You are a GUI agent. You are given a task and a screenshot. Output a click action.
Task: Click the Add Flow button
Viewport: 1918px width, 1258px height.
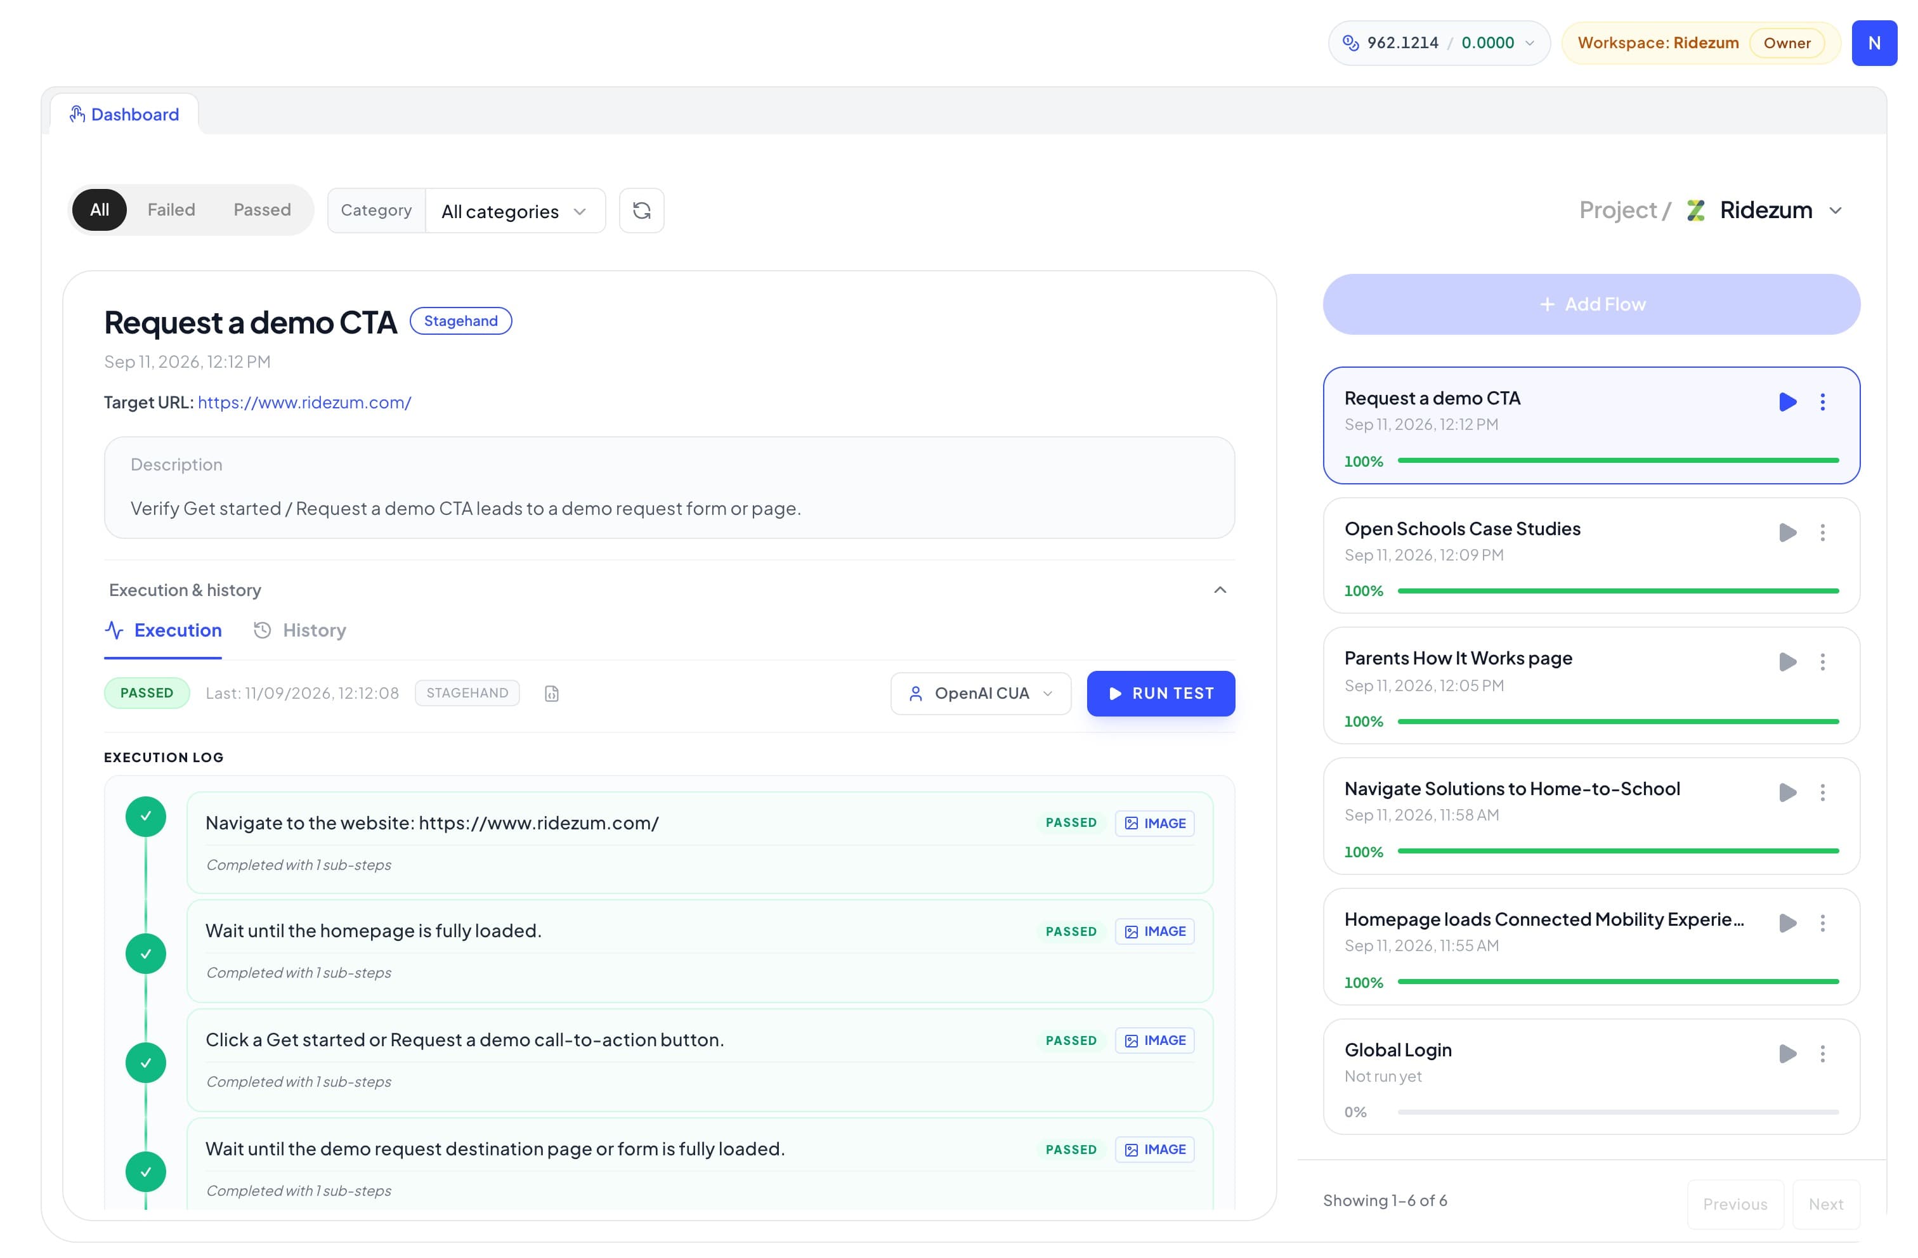(x=1591, y=304)
